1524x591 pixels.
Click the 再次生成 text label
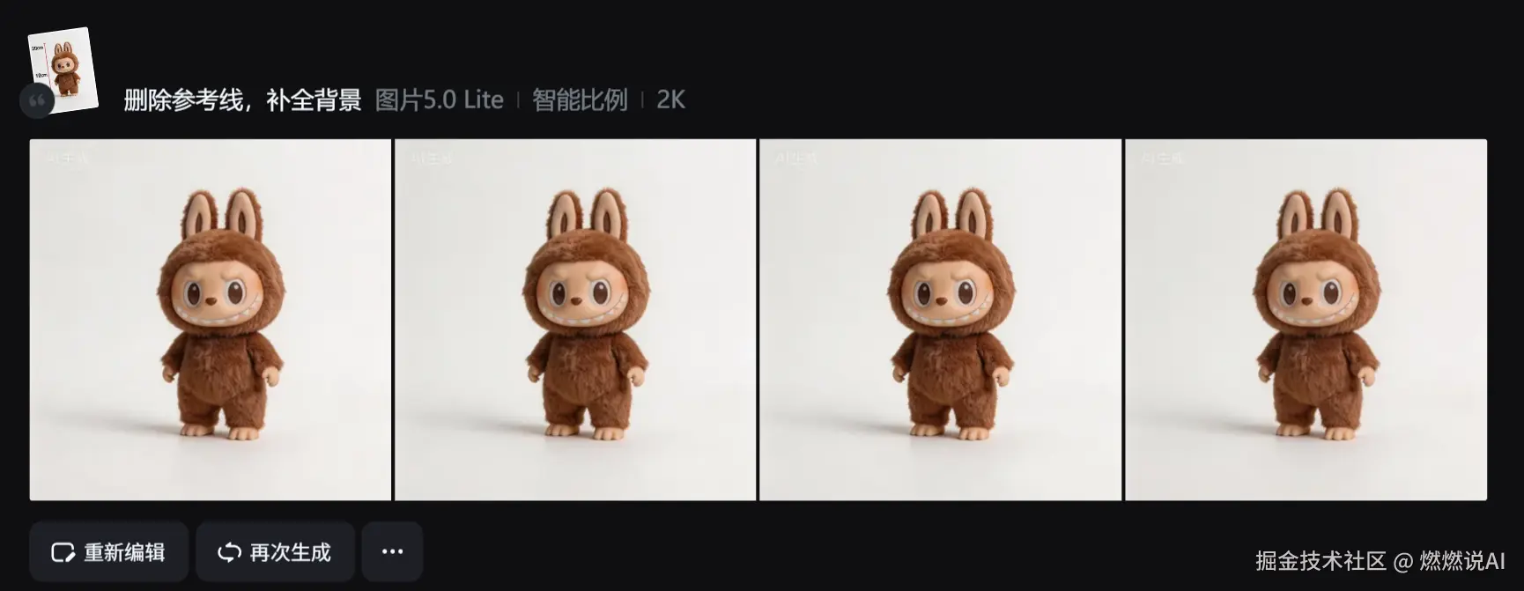pos(290,552)
